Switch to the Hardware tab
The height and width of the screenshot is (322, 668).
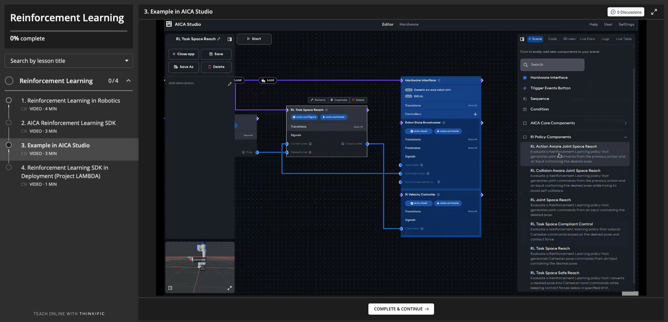pos(409,24)
